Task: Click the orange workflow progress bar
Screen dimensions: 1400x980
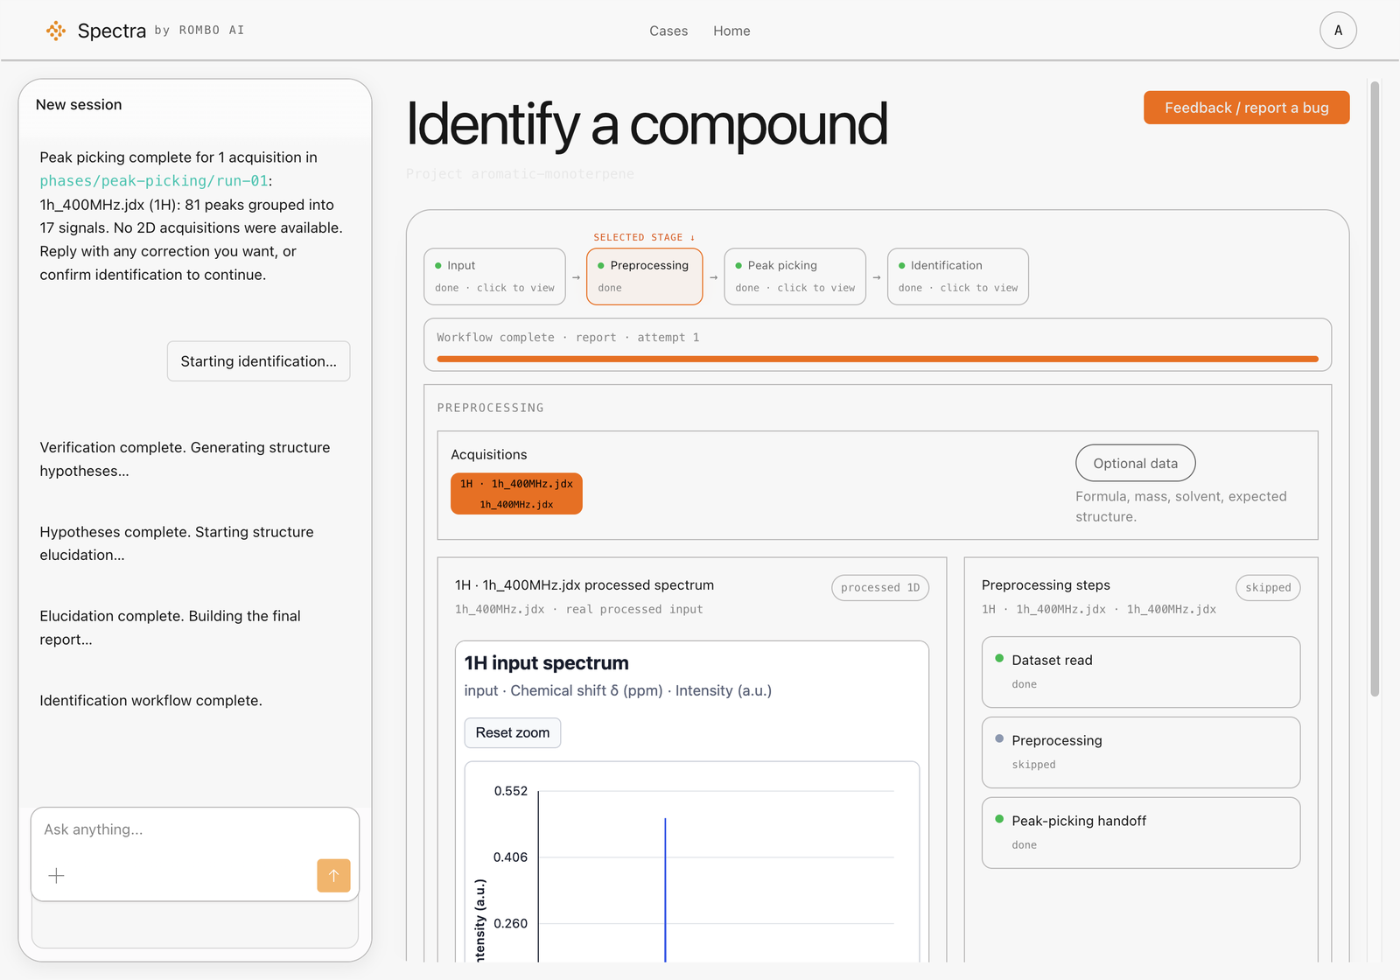Action: pyautogui.click(x=878, y=359)
